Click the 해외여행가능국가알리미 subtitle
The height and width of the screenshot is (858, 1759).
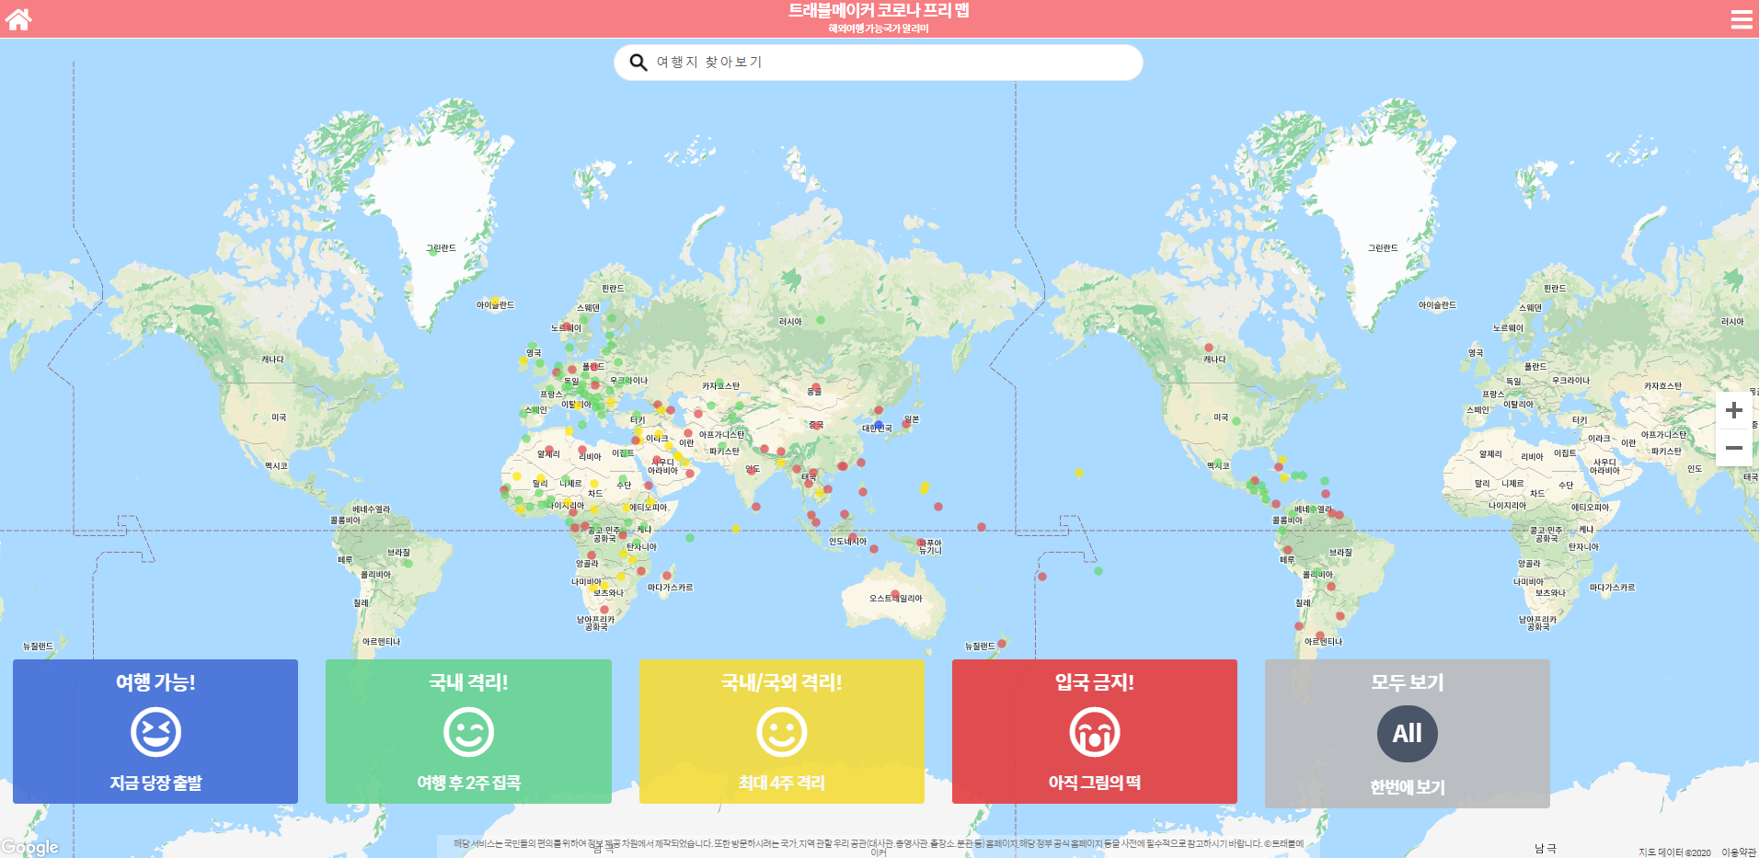click(x=879, y=29)
